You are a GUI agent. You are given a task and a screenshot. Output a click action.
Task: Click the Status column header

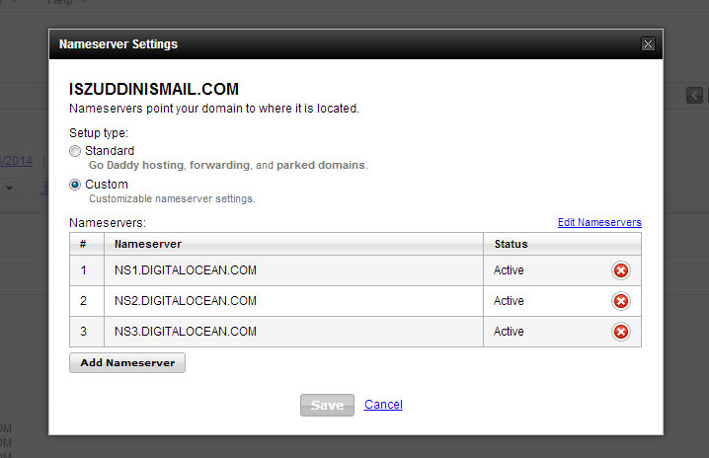511,244
